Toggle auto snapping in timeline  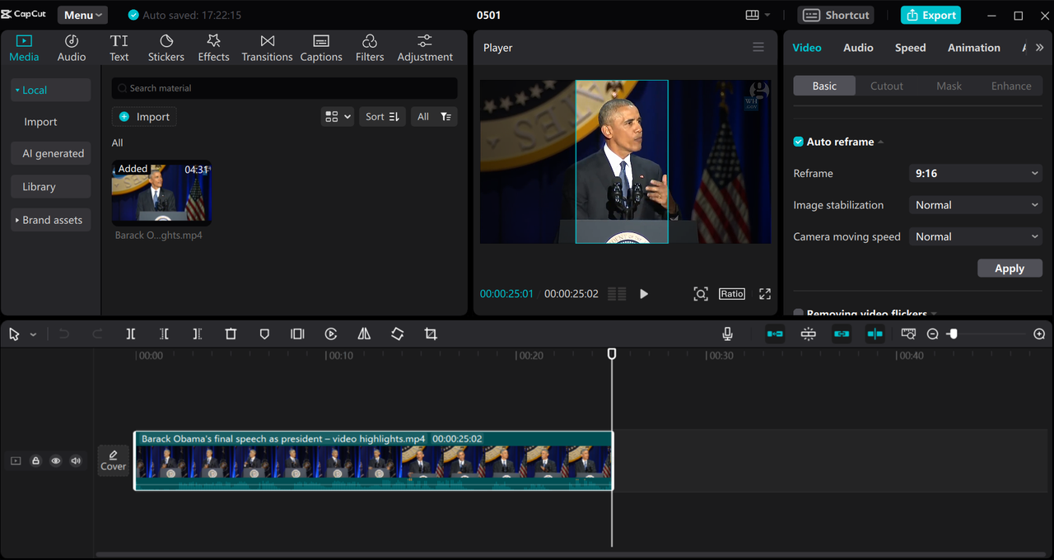click(x=809, y=334)
